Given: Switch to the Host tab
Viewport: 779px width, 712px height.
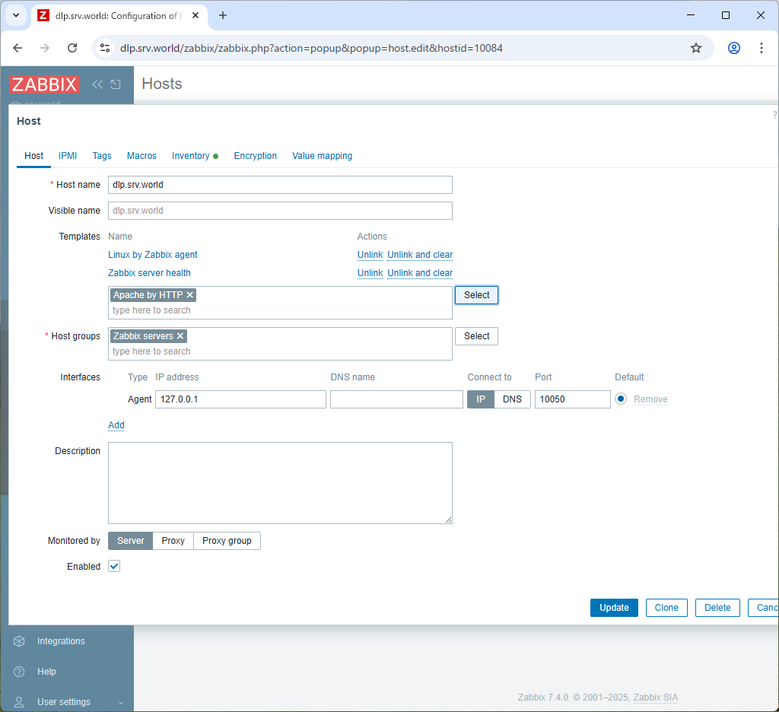Looking at the screenshot, I should (x=33, y=156).
